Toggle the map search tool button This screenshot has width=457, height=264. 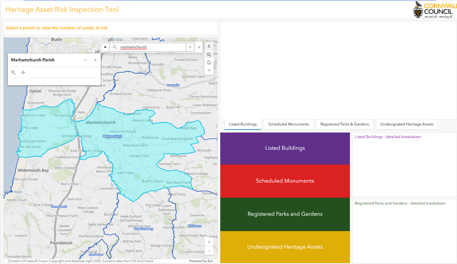pos(209,54)
